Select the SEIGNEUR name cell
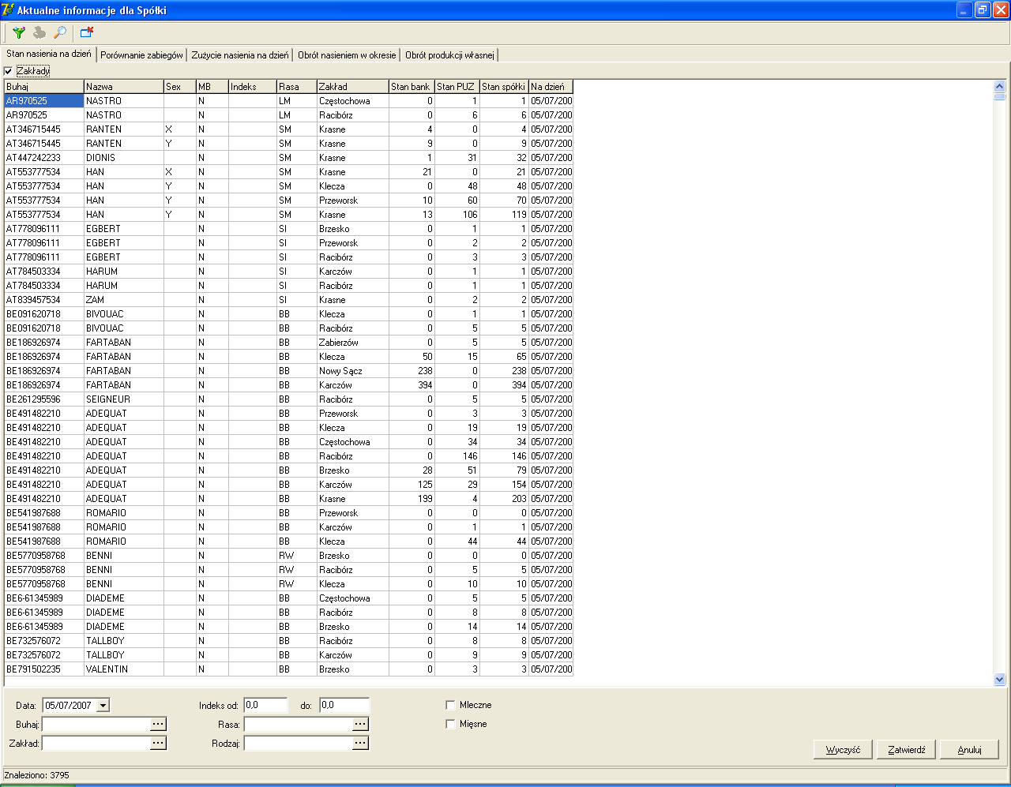This screenshot has height=787, width=1011. pos(124,399)
